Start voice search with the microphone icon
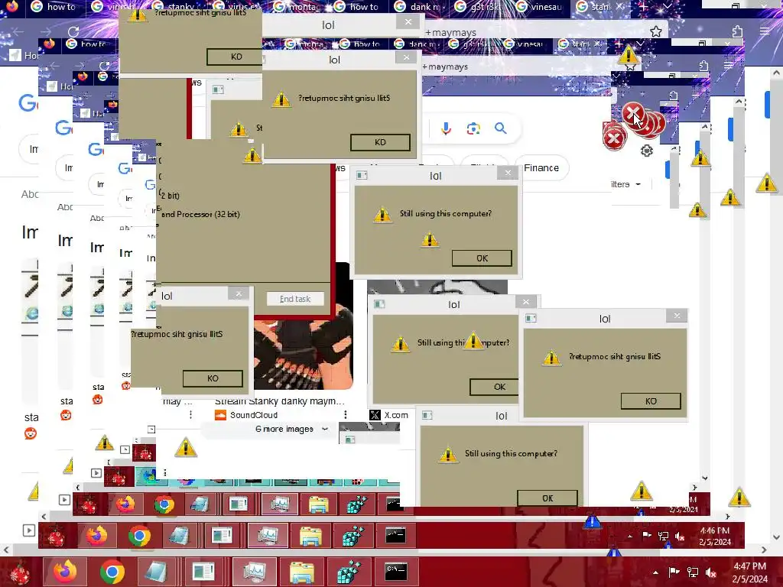Viewport: 783px width, 587px height. pyautogui.click(x=446, y=128)
